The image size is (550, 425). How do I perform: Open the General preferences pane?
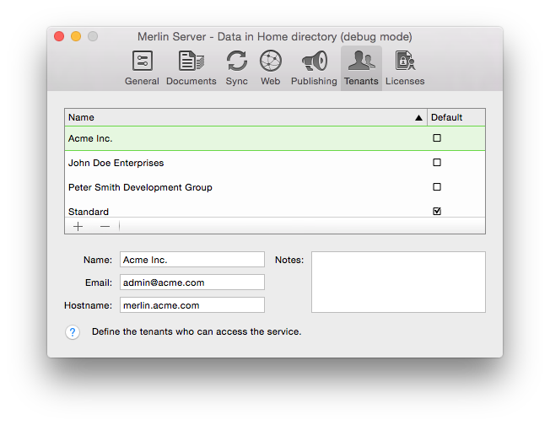[x=142, y=67]
